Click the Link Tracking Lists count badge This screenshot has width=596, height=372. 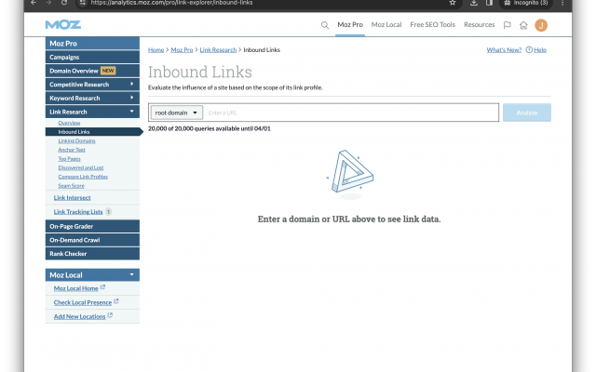point(108,212)
